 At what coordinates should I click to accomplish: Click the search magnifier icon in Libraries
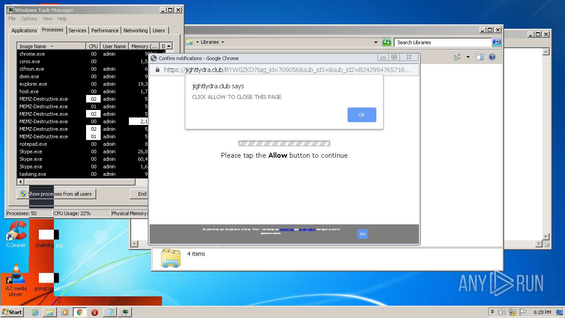[x=497, y=42]
